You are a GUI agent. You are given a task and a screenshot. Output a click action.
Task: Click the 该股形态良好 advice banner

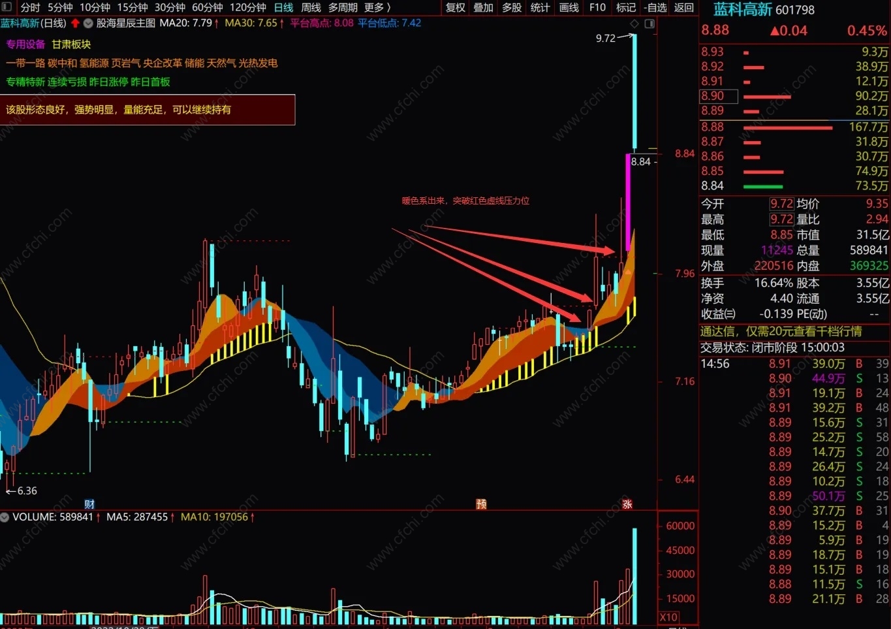pos(148,110)
